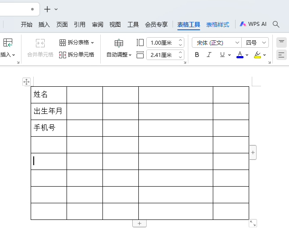Click the search magnifier icon

276,24
